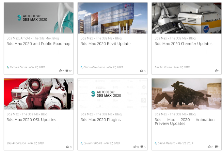Open '3ds Max 2020 Revit Update' article
Viewport: 223px width, 152px height.
pos(105,44)
